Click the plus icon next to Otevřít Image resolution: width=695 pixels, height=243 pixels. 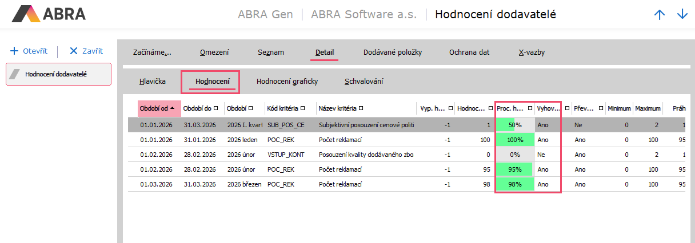[15, 51]
